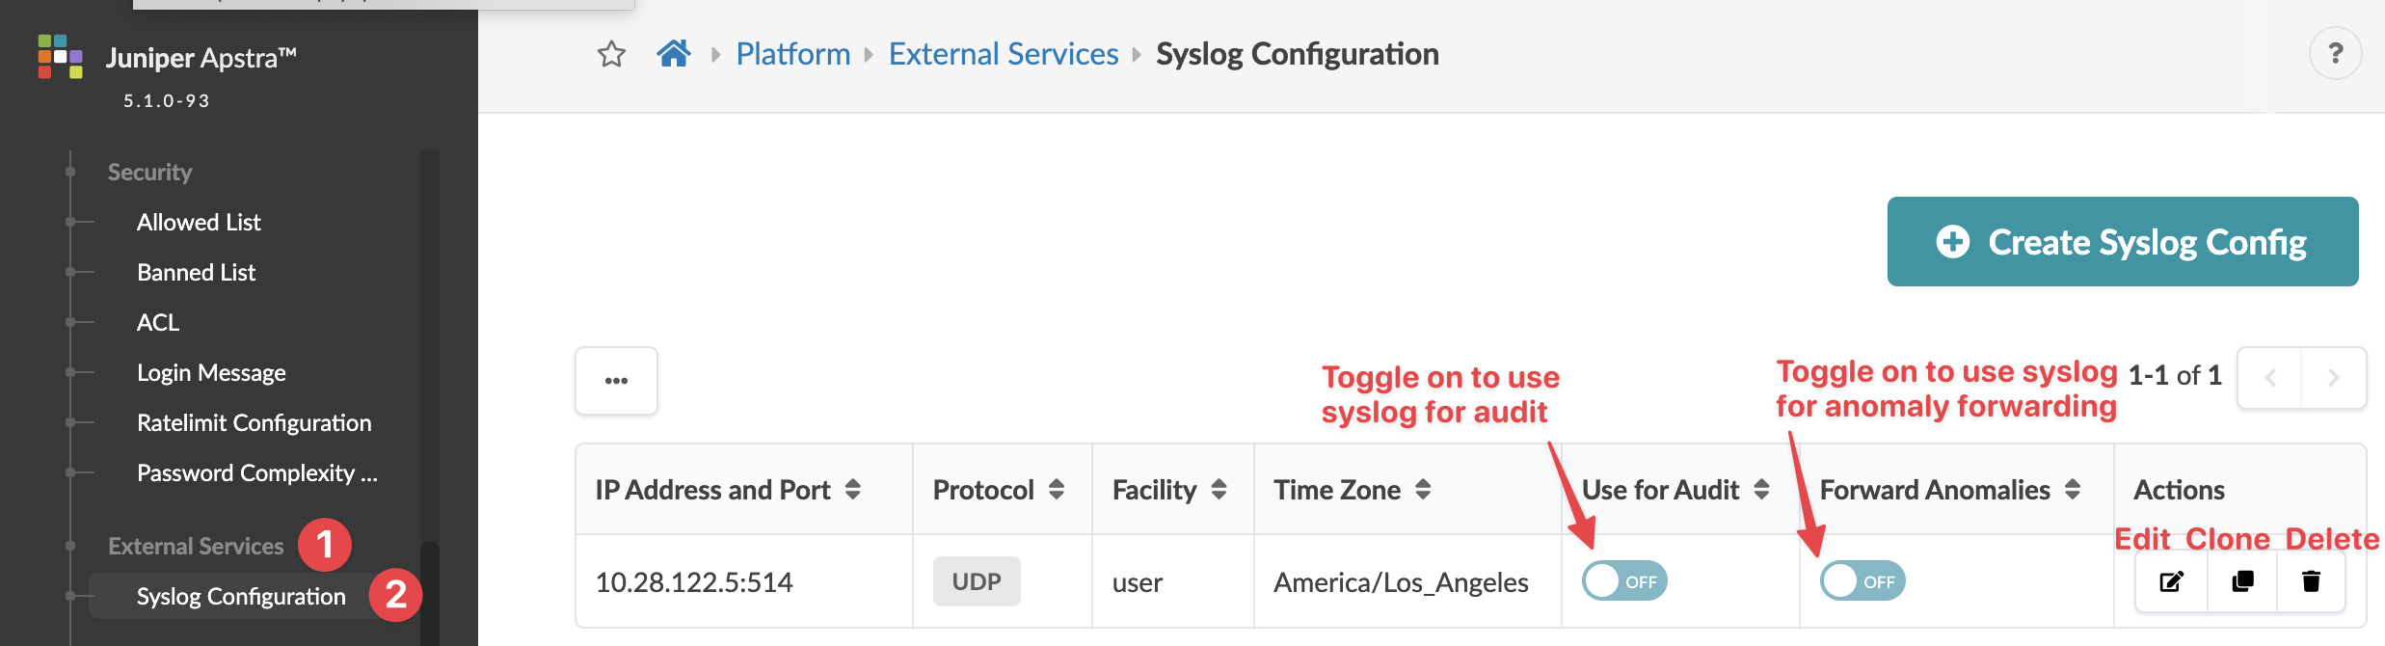Go to next page arrow
Image resolution: width=2385 pixels, height=646 pixels.
[2333, 378]
